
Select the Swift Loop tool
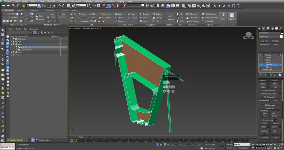[x=105, y=14]
